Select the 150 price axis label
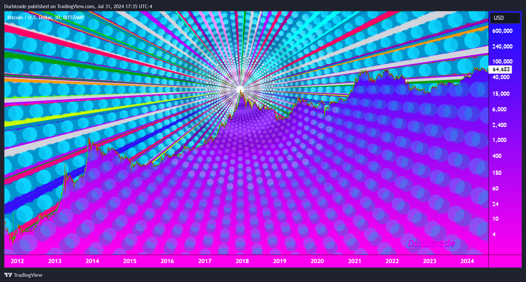 [497, 173]
